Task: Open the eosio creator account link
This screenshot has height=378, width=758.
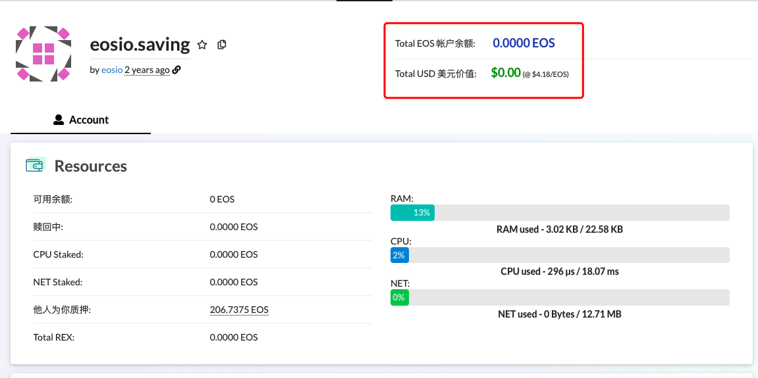Action: [x=112, y=70]
